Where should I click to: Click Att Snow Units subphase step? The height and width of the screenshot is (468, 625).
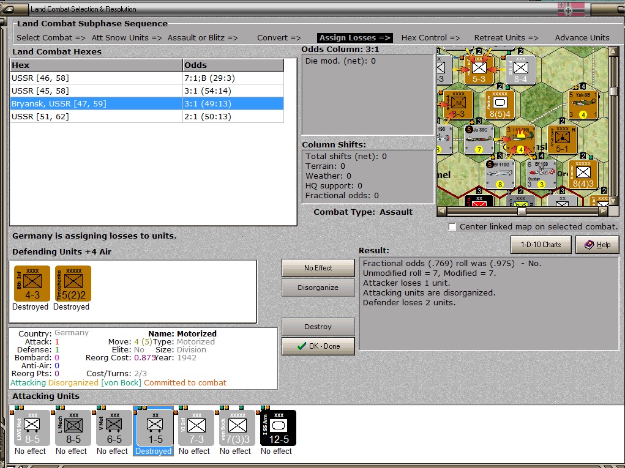[127, 38]
